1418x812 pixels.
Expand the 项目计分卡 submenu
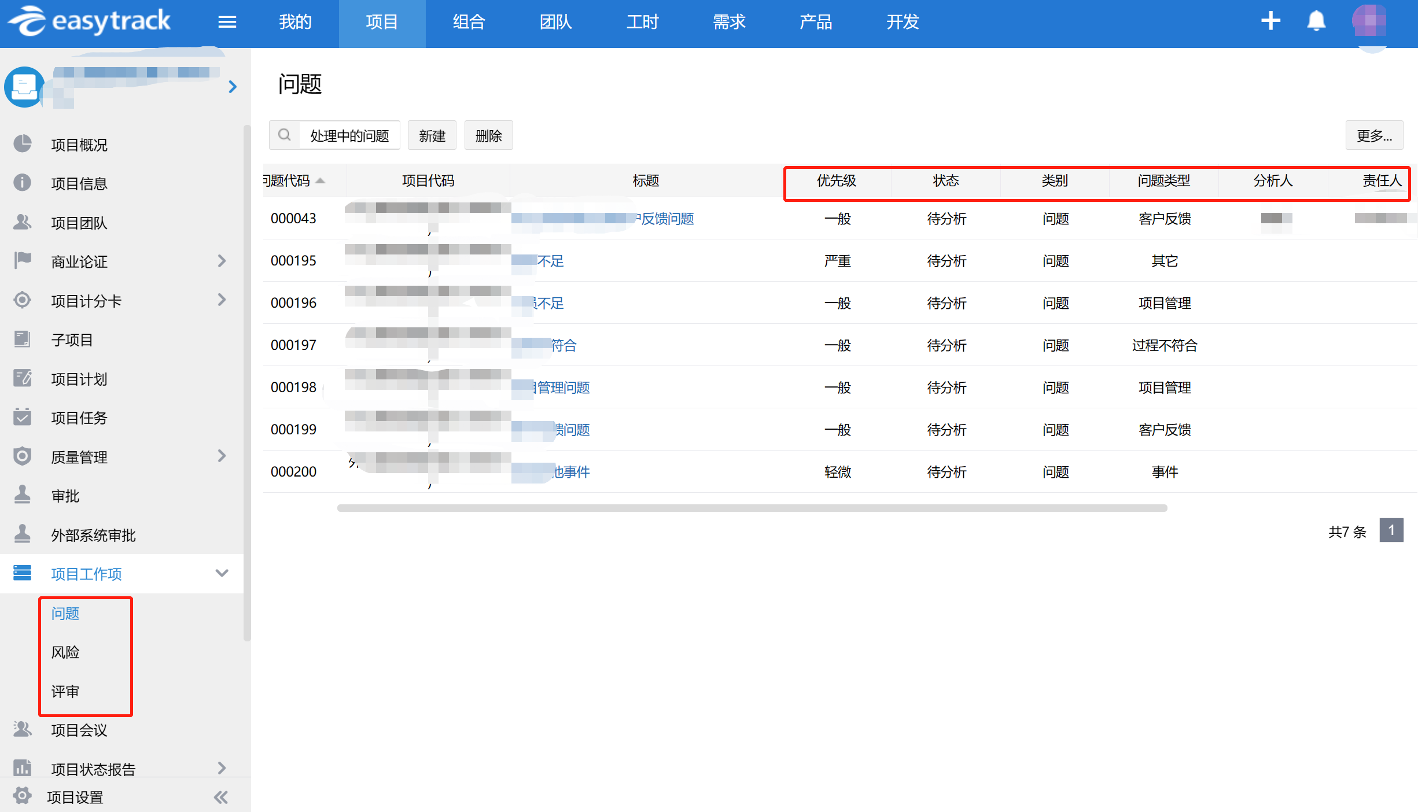[222, 300]
